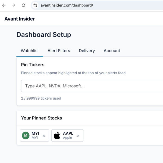The height and width of the screenshot is (163, 163).
Task: Go to the Account tab
Action: tap(112, 51)
